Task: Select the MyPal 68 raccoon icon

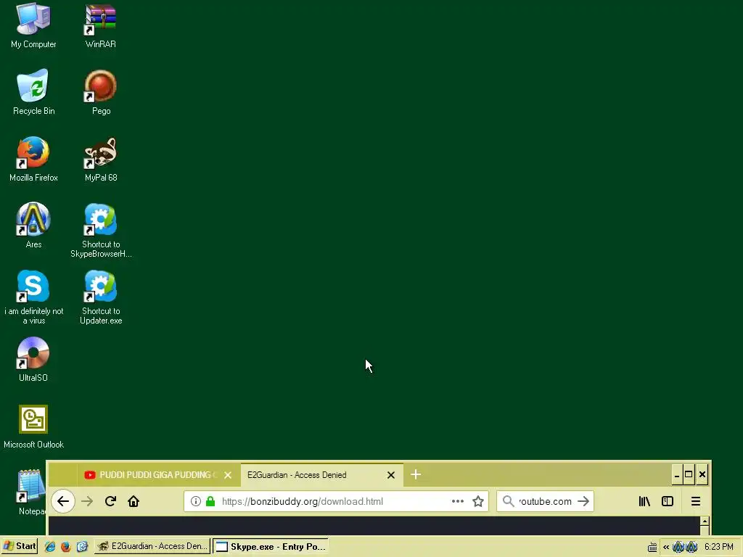Action: pyautogui.click(x=100, y=159)
